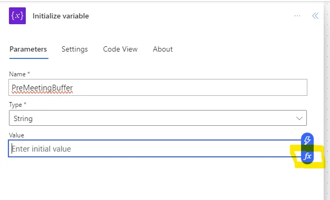Click the Name field label
This screenshot has height=200, width=330.
coord(17,74)
